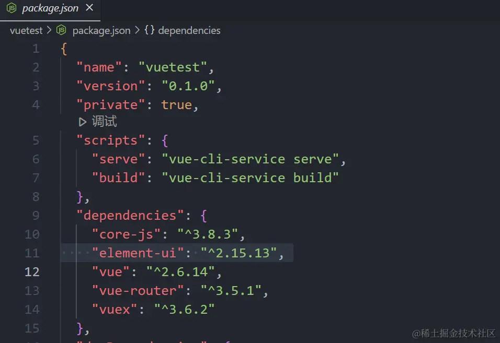Click line number 1 in gutter
This screenshot has height=343, width=500.
pos(36,49)
